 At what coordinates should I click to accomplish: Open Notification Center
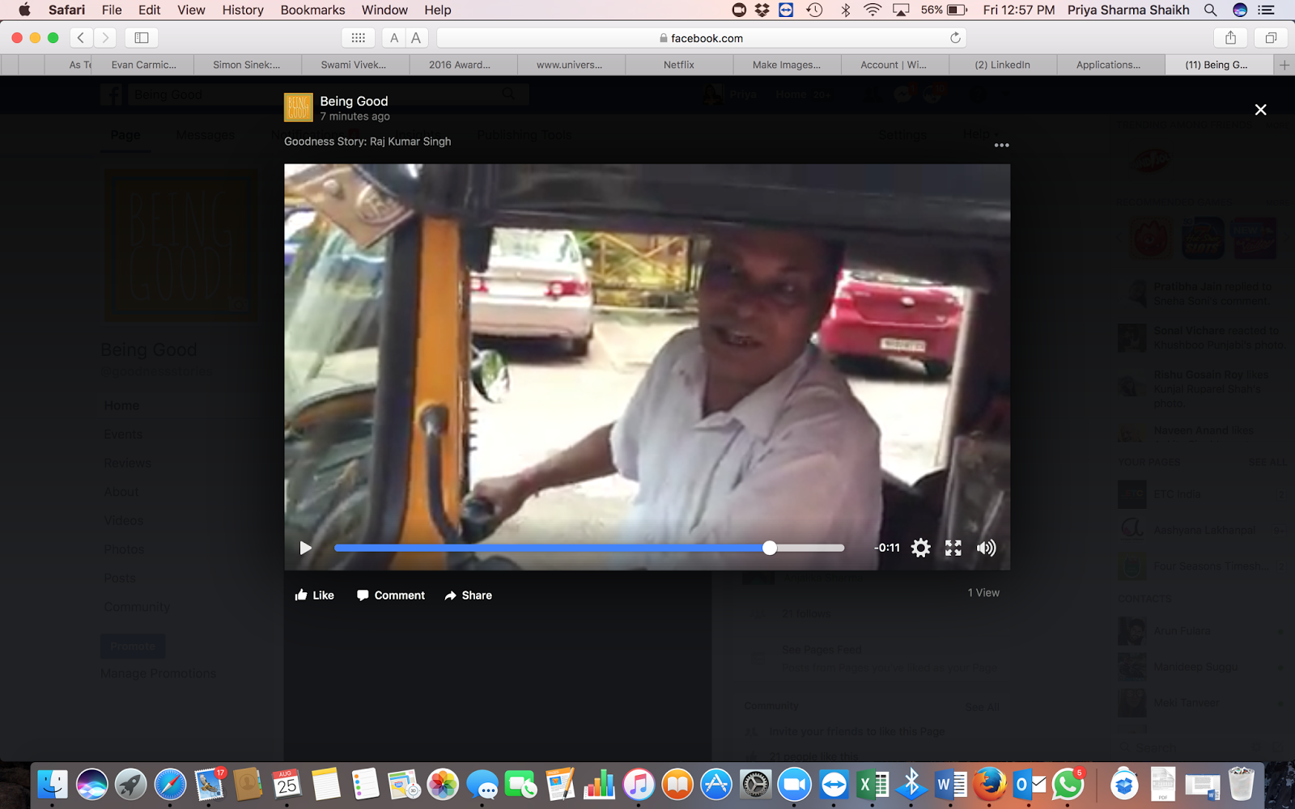pos(1267,10)
